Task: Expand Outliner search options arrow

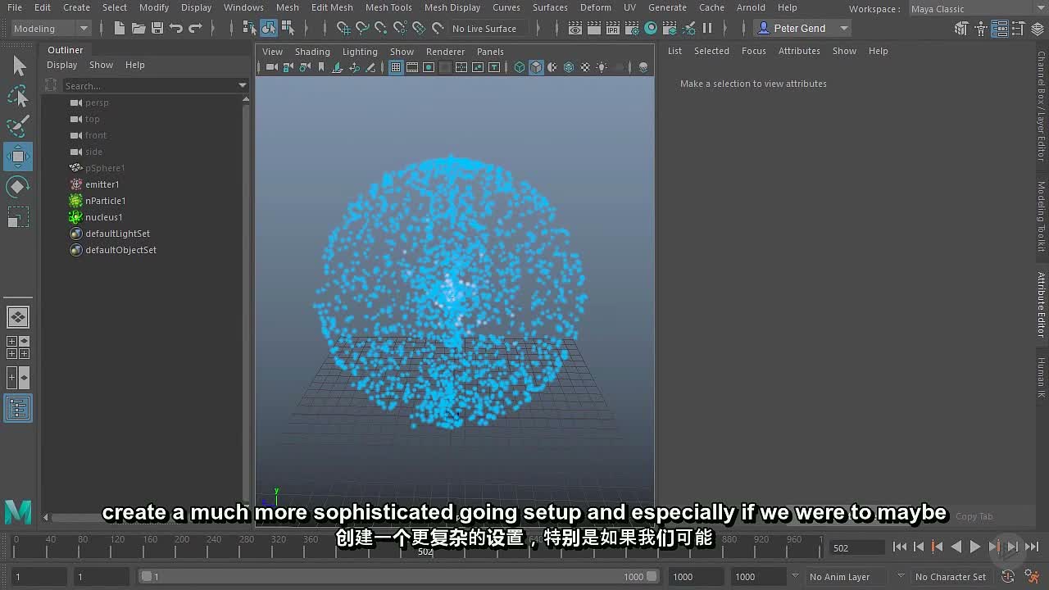Action: tap(243, 85)
